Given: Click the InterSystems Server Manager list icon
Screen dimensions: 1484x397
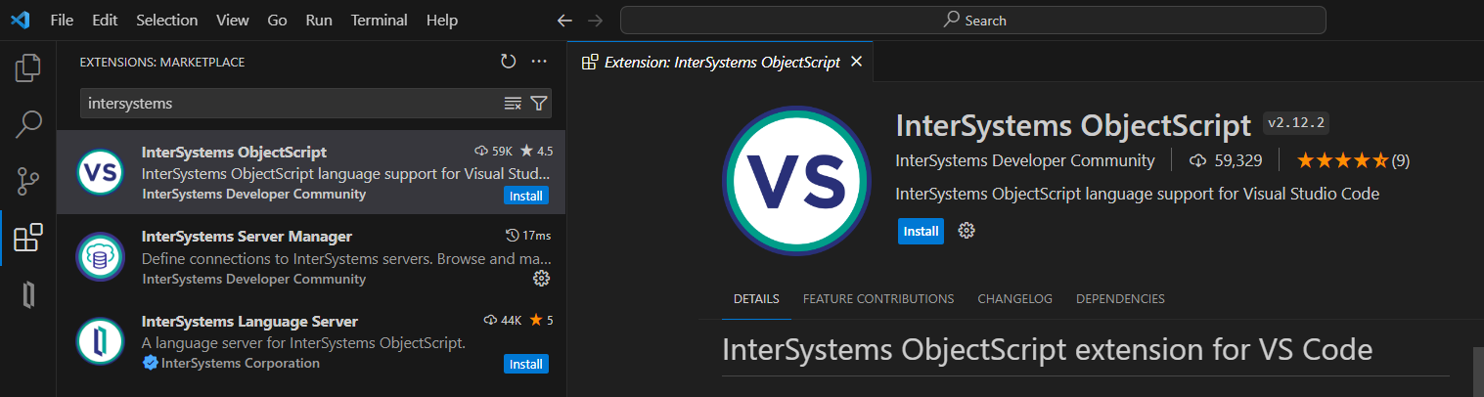Looking at the screenshot, I should (x=100, y=257).
